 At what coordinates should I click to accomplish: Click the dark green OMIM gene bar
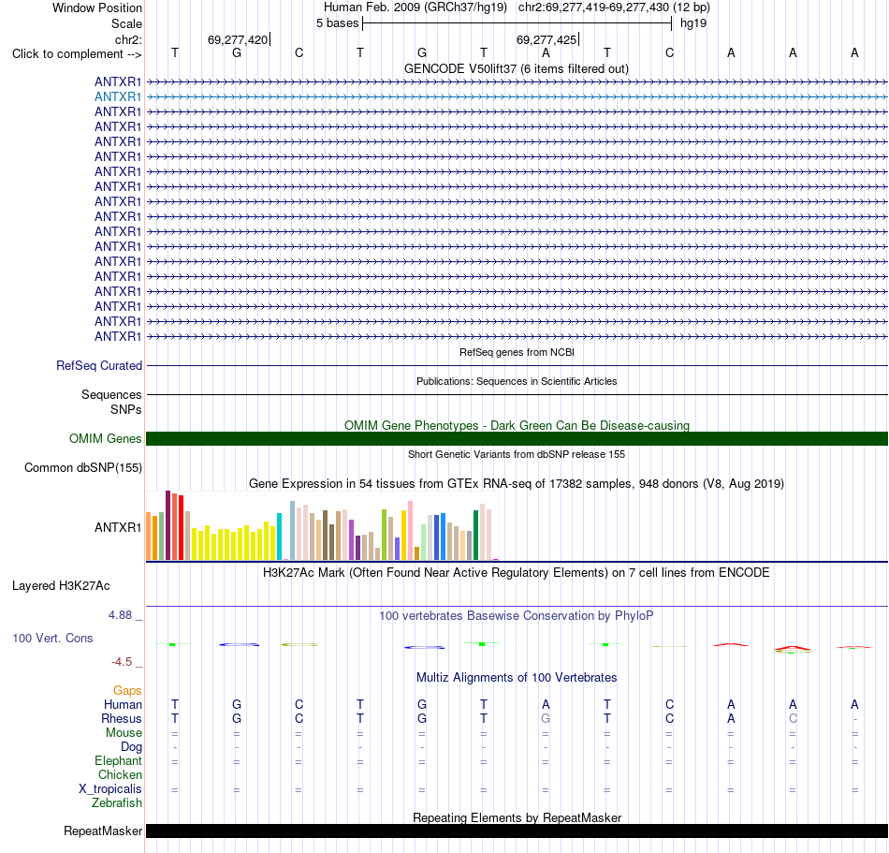pos(517,438)
